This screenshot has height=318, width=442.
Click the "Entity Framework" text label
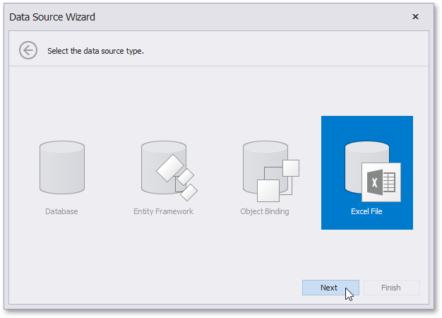point(163,211)
